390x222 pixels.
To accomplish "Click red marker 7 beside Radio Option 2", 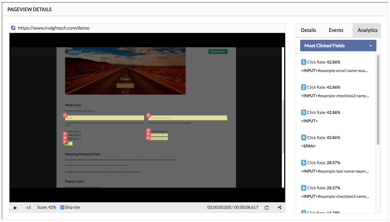I will point(65,134).
